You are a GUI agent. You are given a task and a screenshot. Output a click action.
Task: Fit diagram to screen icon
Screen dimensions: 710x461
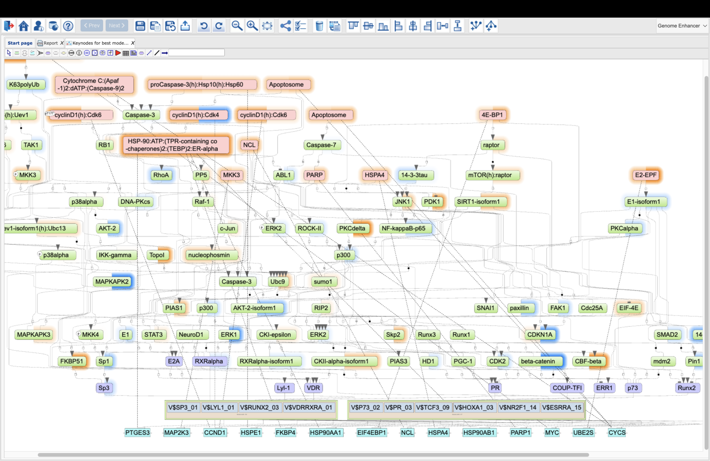coord(267,26)
